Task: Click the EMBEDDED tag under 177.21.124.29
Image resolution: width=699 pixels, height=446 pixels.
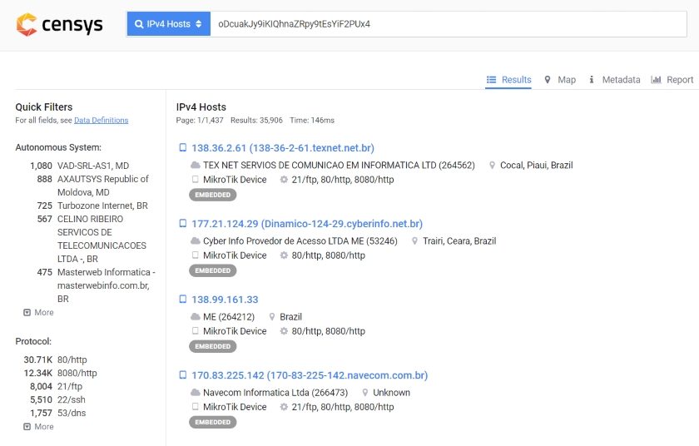Action: [213, 270]
